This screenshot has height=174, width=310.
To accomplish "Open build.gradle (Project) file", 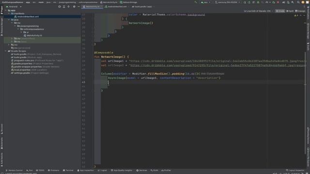I will [x=36, y=54].
